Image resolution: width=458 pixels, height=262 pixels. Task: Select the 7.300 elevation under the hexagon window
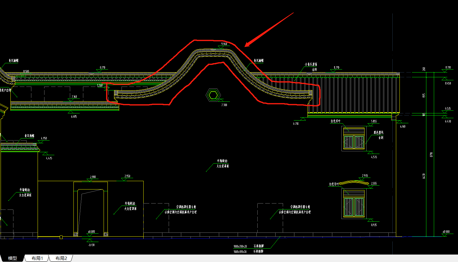tap(224, 105)
